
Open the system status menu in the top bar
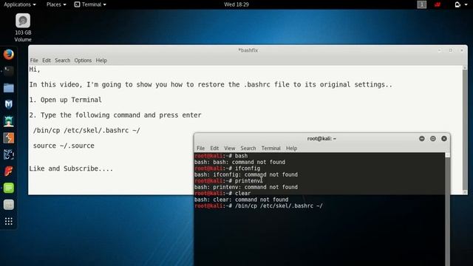coord(461,4)
